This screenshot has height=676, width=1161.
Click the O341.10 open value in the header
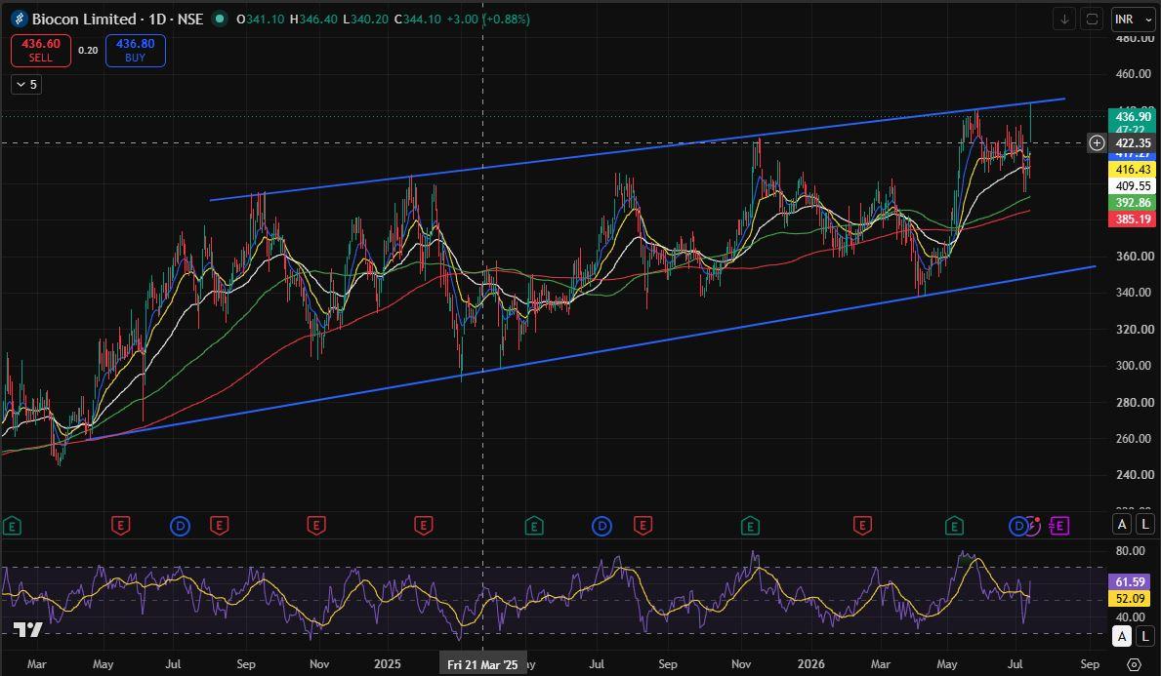[x=260, y=20]
